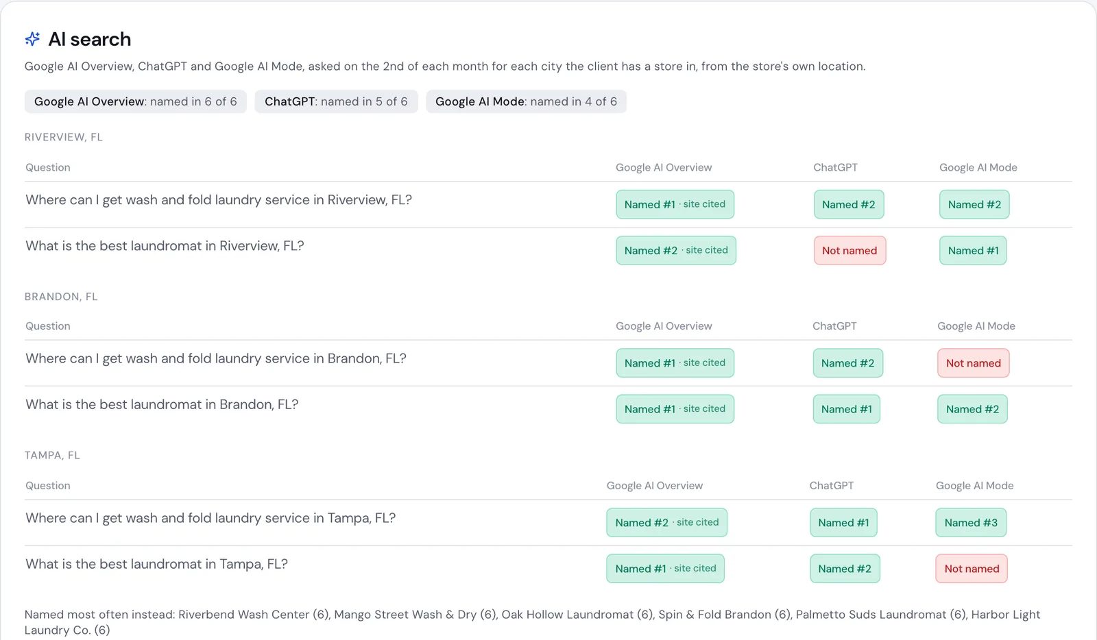Click Brandon wash and fold "Not named" badge
Screen dimensions: 1097x640
pyautogui.click(x=974, y=362)
